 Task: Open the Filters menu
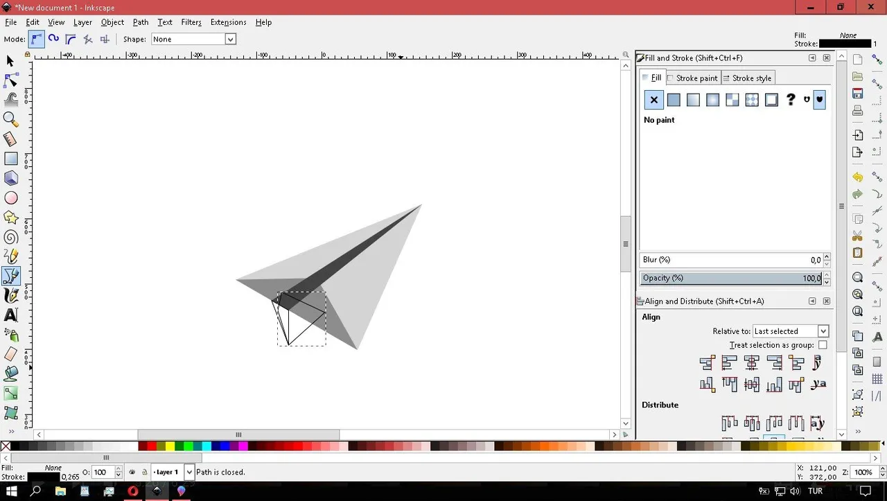(191, 22)
